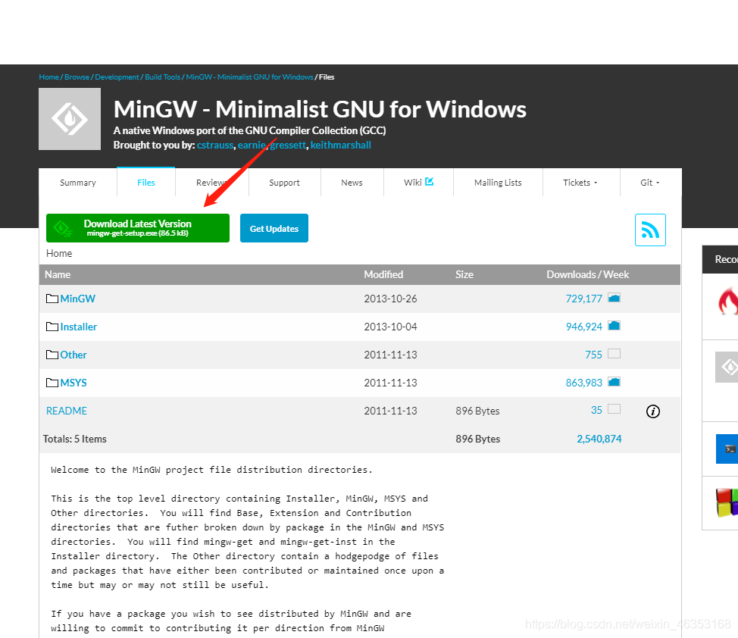
Task: Go to the News tab
Action: pyautogui.click(x=352, y=183)
